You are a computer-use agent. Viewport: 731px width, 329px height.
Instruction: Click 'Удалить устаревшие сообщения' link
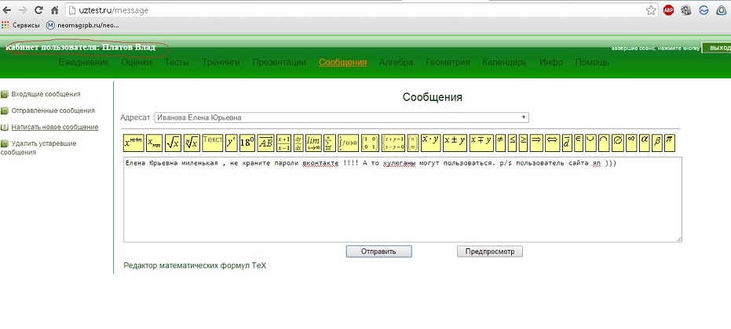click(38, 147)
